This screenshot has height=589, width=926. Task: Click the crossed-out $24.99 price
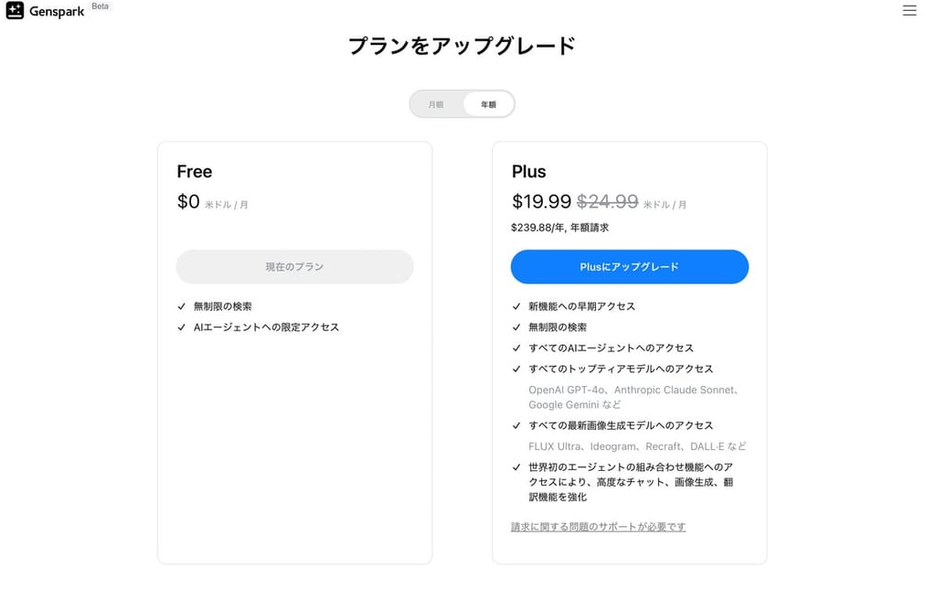[607, 201]
